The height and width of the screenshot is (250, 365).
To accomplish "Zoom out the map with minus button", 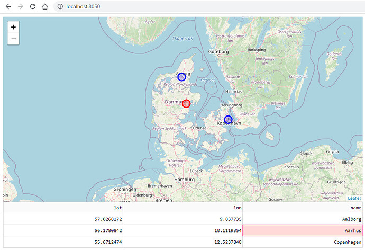I will (13, 39).
